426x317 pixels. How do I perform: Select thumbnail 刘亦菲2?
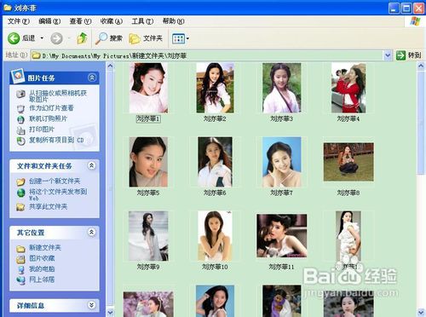pos(215,88)
